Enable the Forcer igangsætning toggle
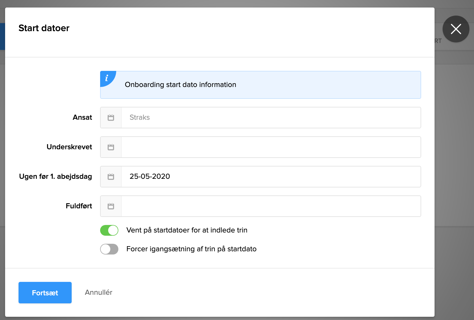474x320 pixels. (x=109, y=249)
